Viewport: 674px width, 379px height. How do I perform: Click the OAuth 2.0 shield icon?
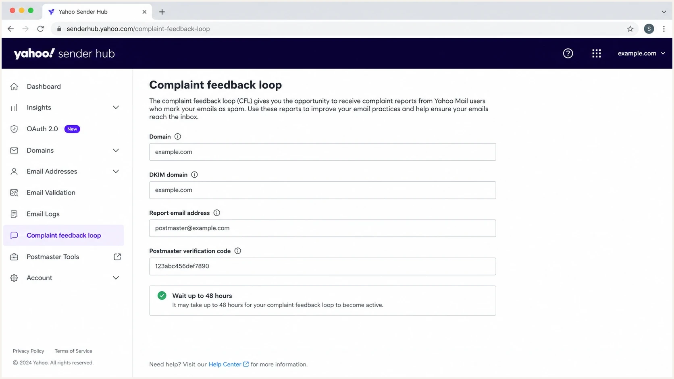(x=14, y=129)
